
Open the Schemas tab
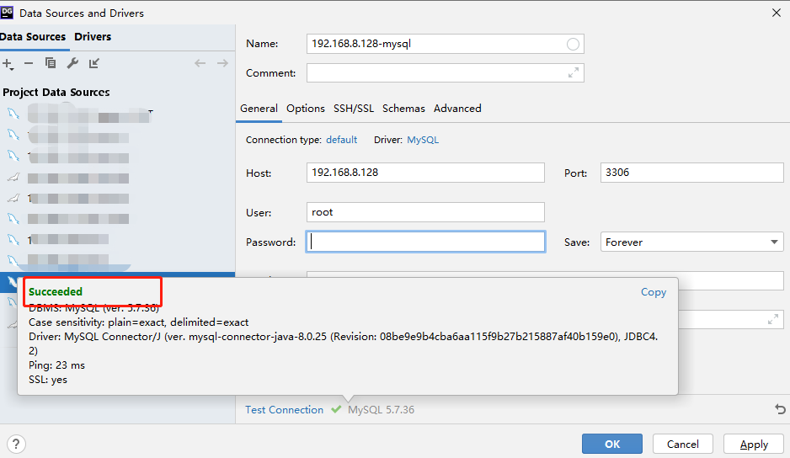click(403, 109)
